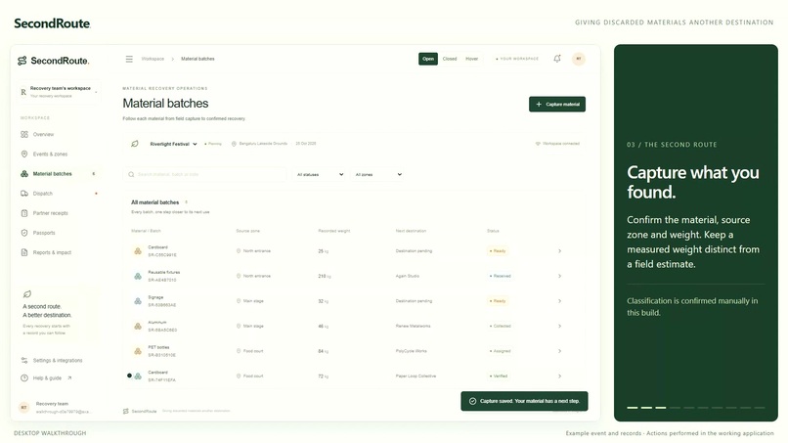Click the PolyCycle Works destination
This screenshot has width=788, height=443.
click(411, 351)
